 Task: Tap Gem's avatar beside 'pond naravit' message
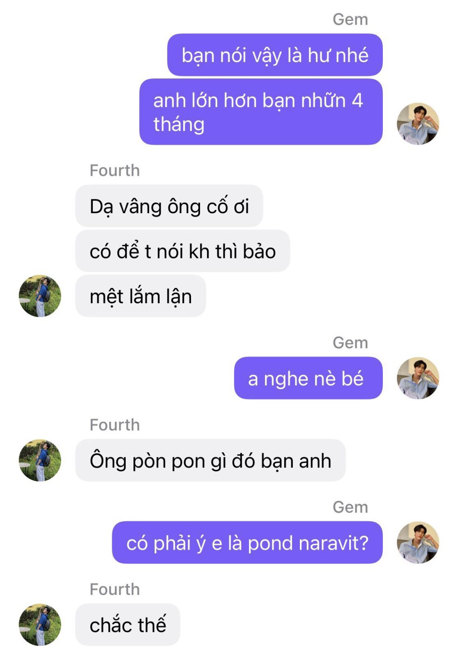pos(418,542)
